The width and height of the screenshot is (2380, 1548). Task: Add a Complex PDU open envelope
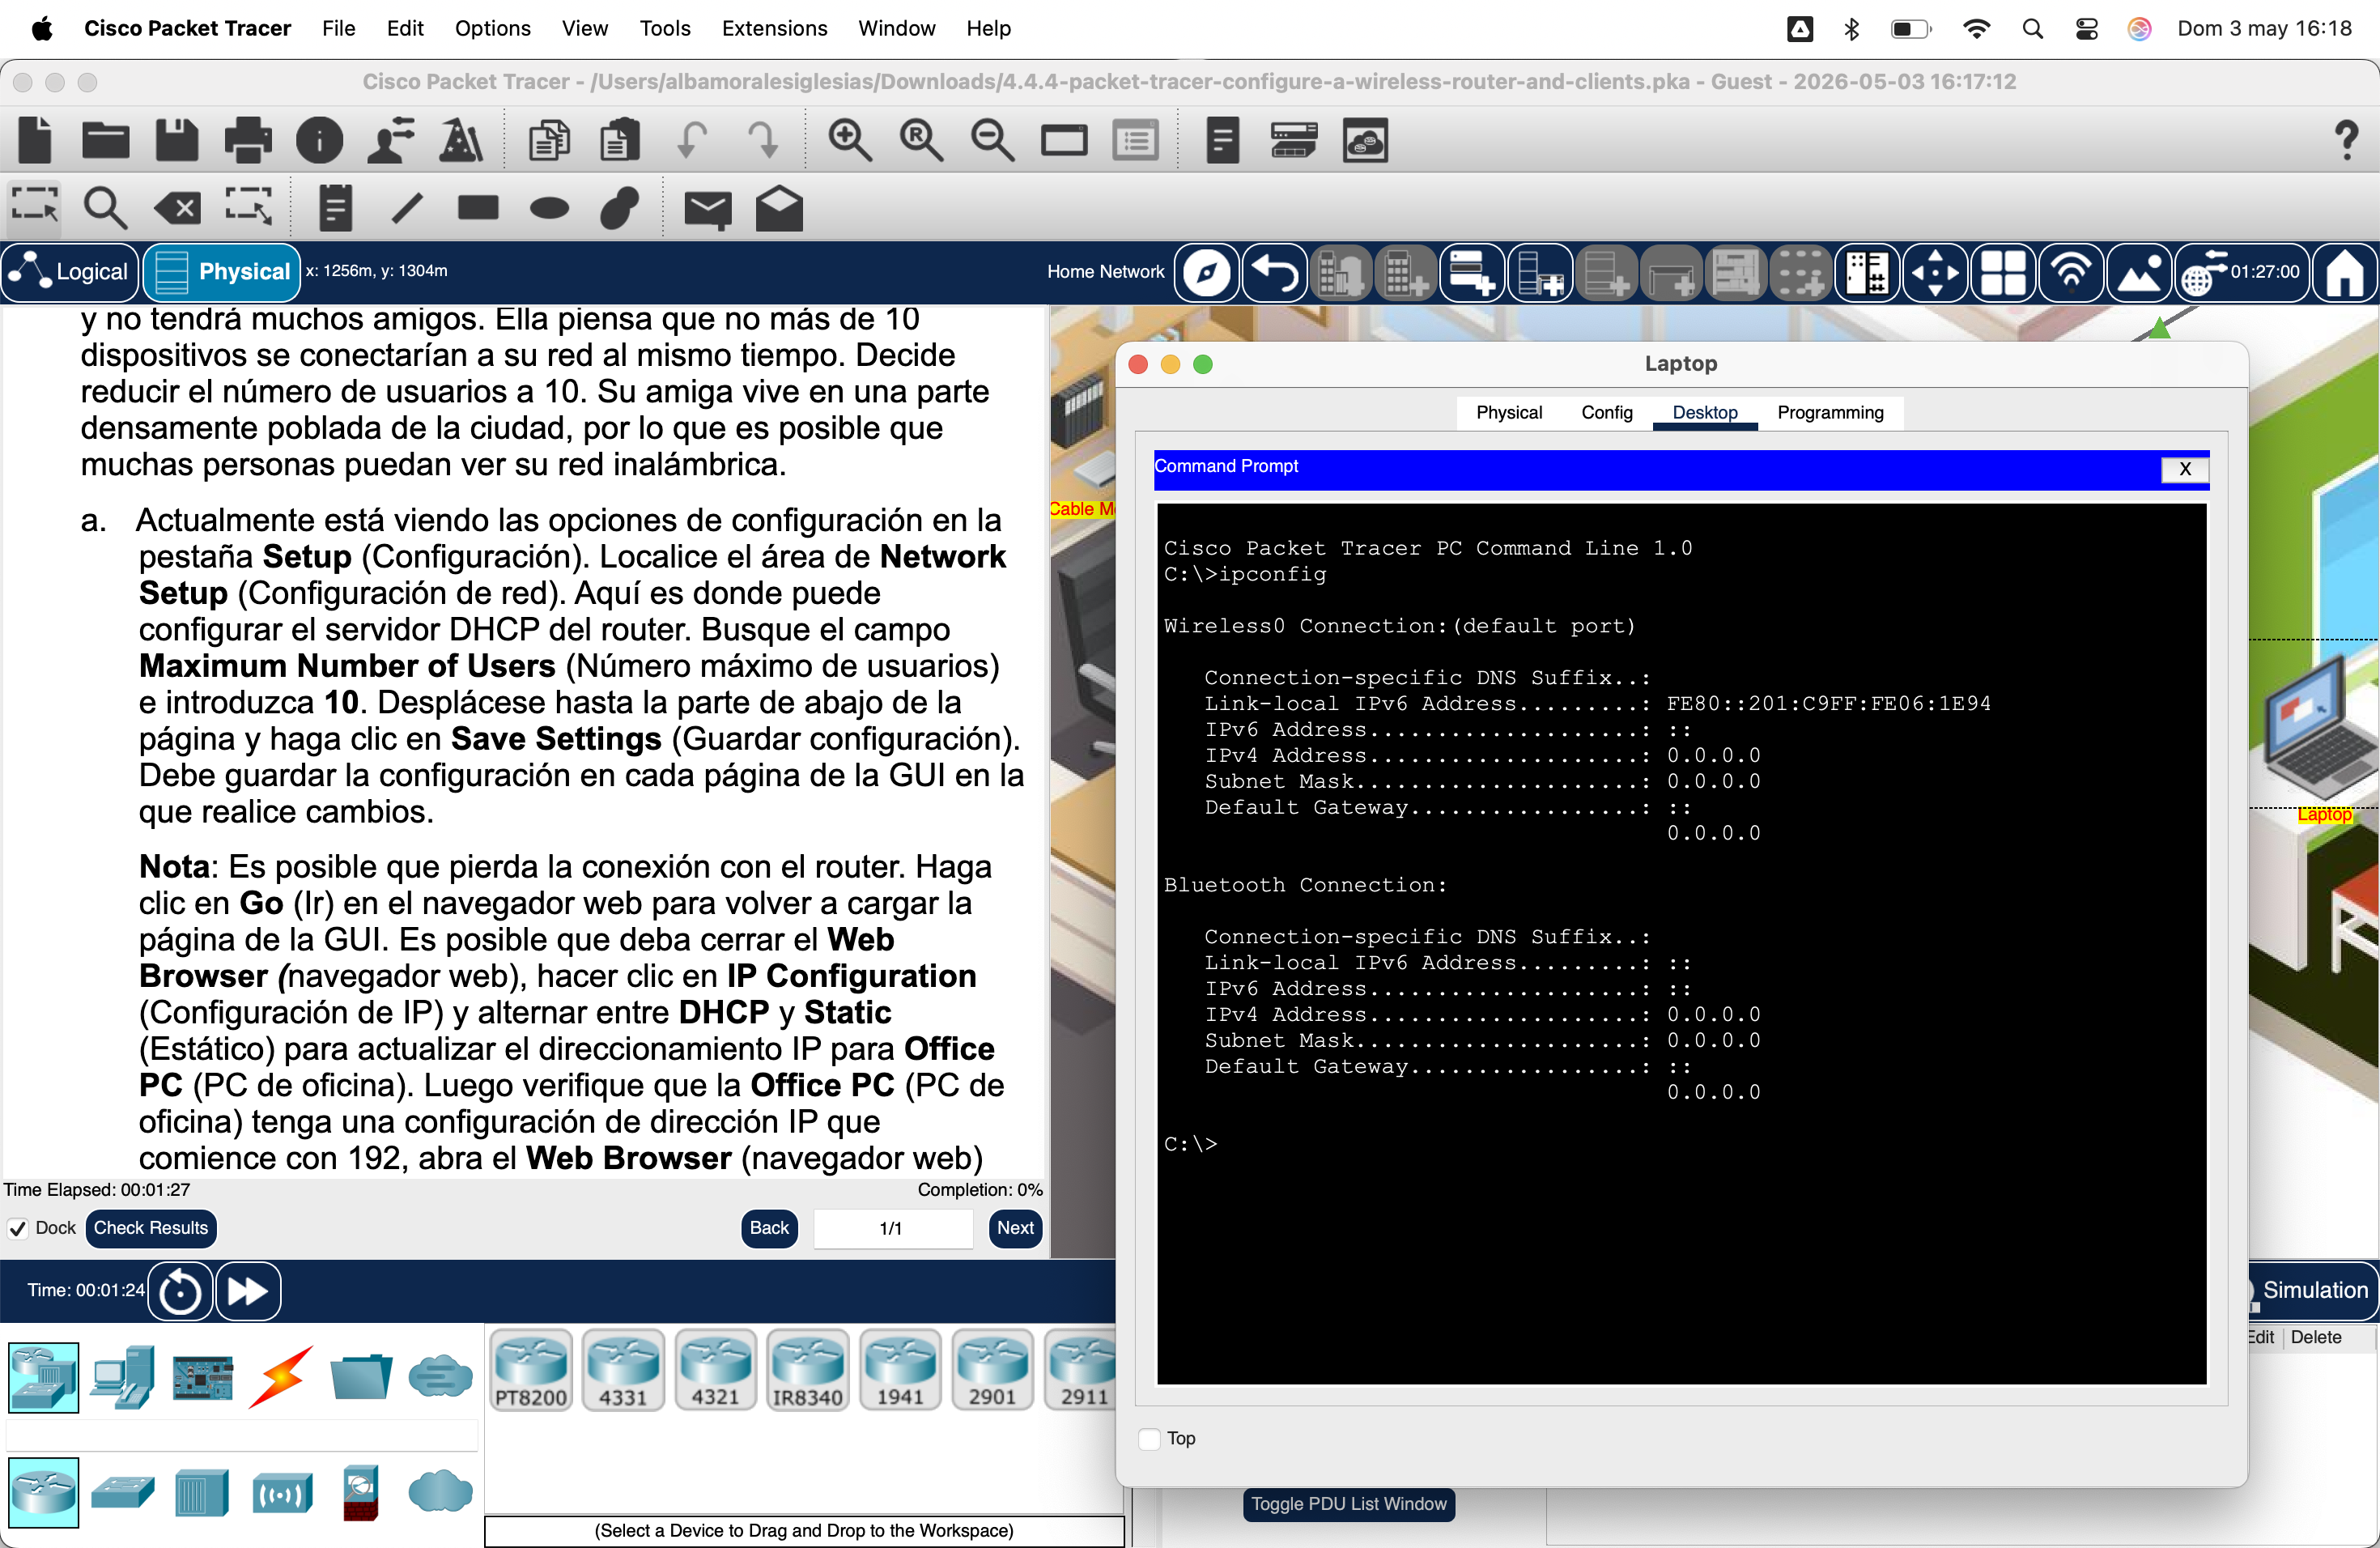pos(779,208)
